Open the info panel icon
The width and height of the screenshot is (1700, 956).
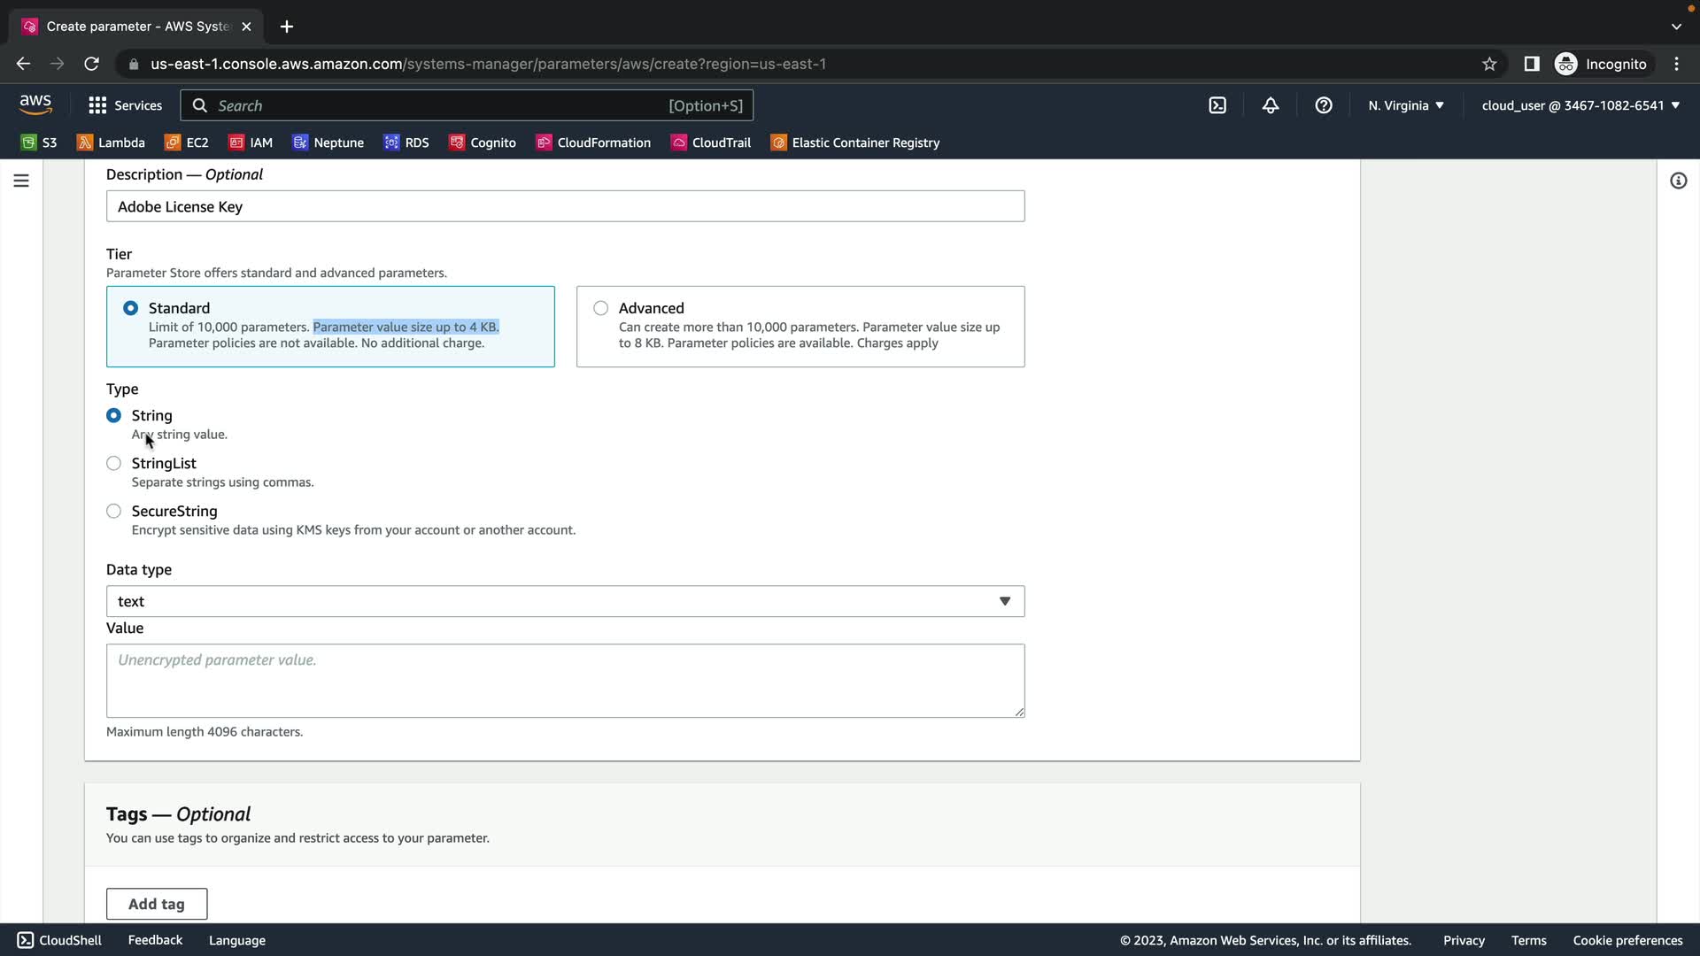[1678, 181]
